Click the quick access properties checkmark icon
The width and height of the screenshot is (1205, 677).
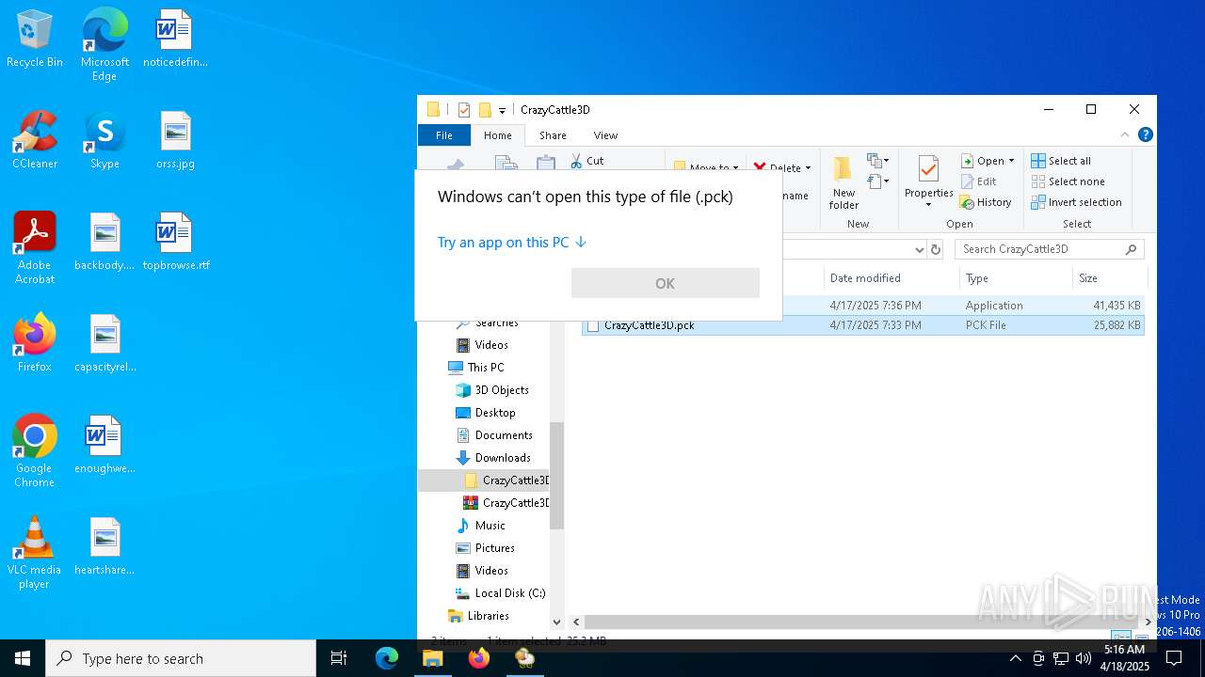pyautogui.click(x=464, y=110)
